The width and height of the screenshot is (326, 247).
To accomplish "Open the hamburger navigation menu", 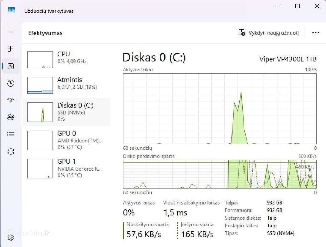I will coord(11,32).
